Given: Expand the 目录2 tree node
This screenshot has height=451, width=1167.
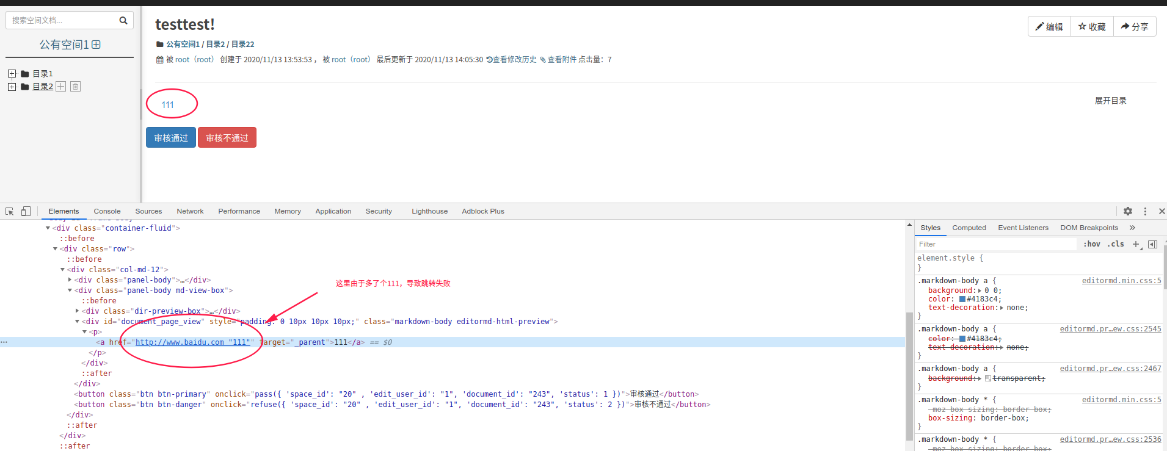Looking at the screenshot, I should click(x=12, y=87).
